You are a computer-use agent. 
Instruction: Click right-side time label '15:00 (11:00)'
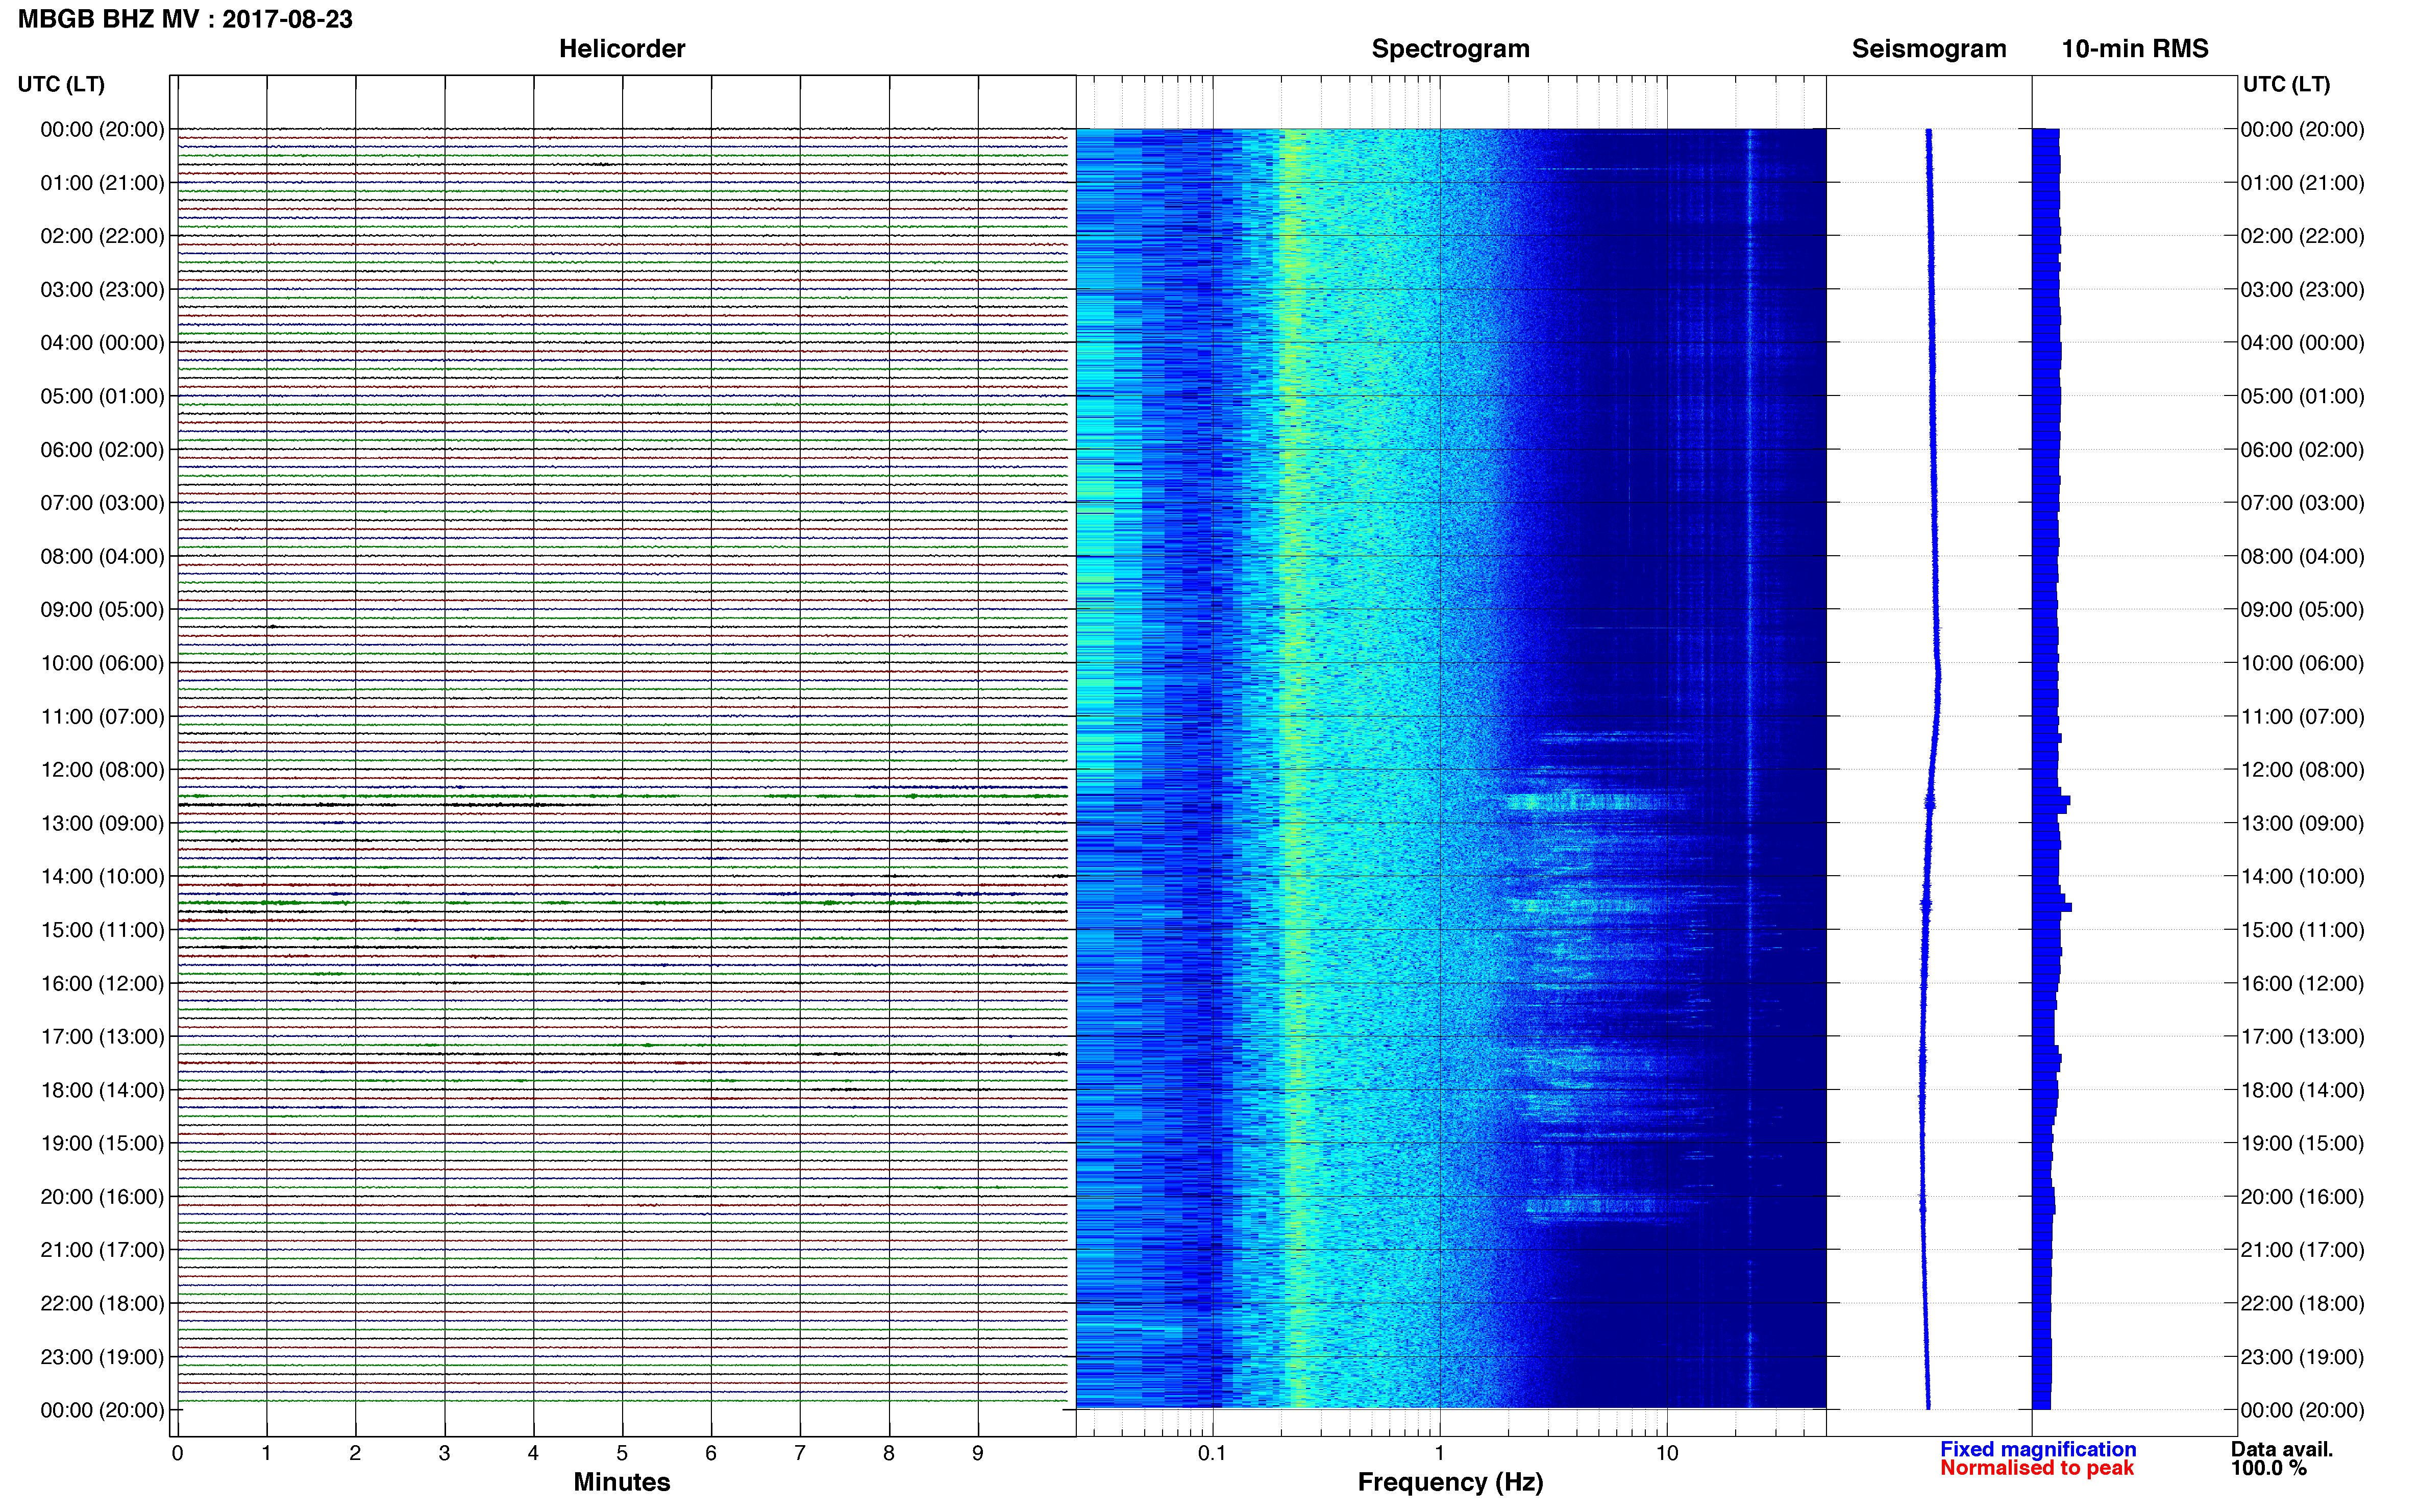click(x=2303, y=930)
